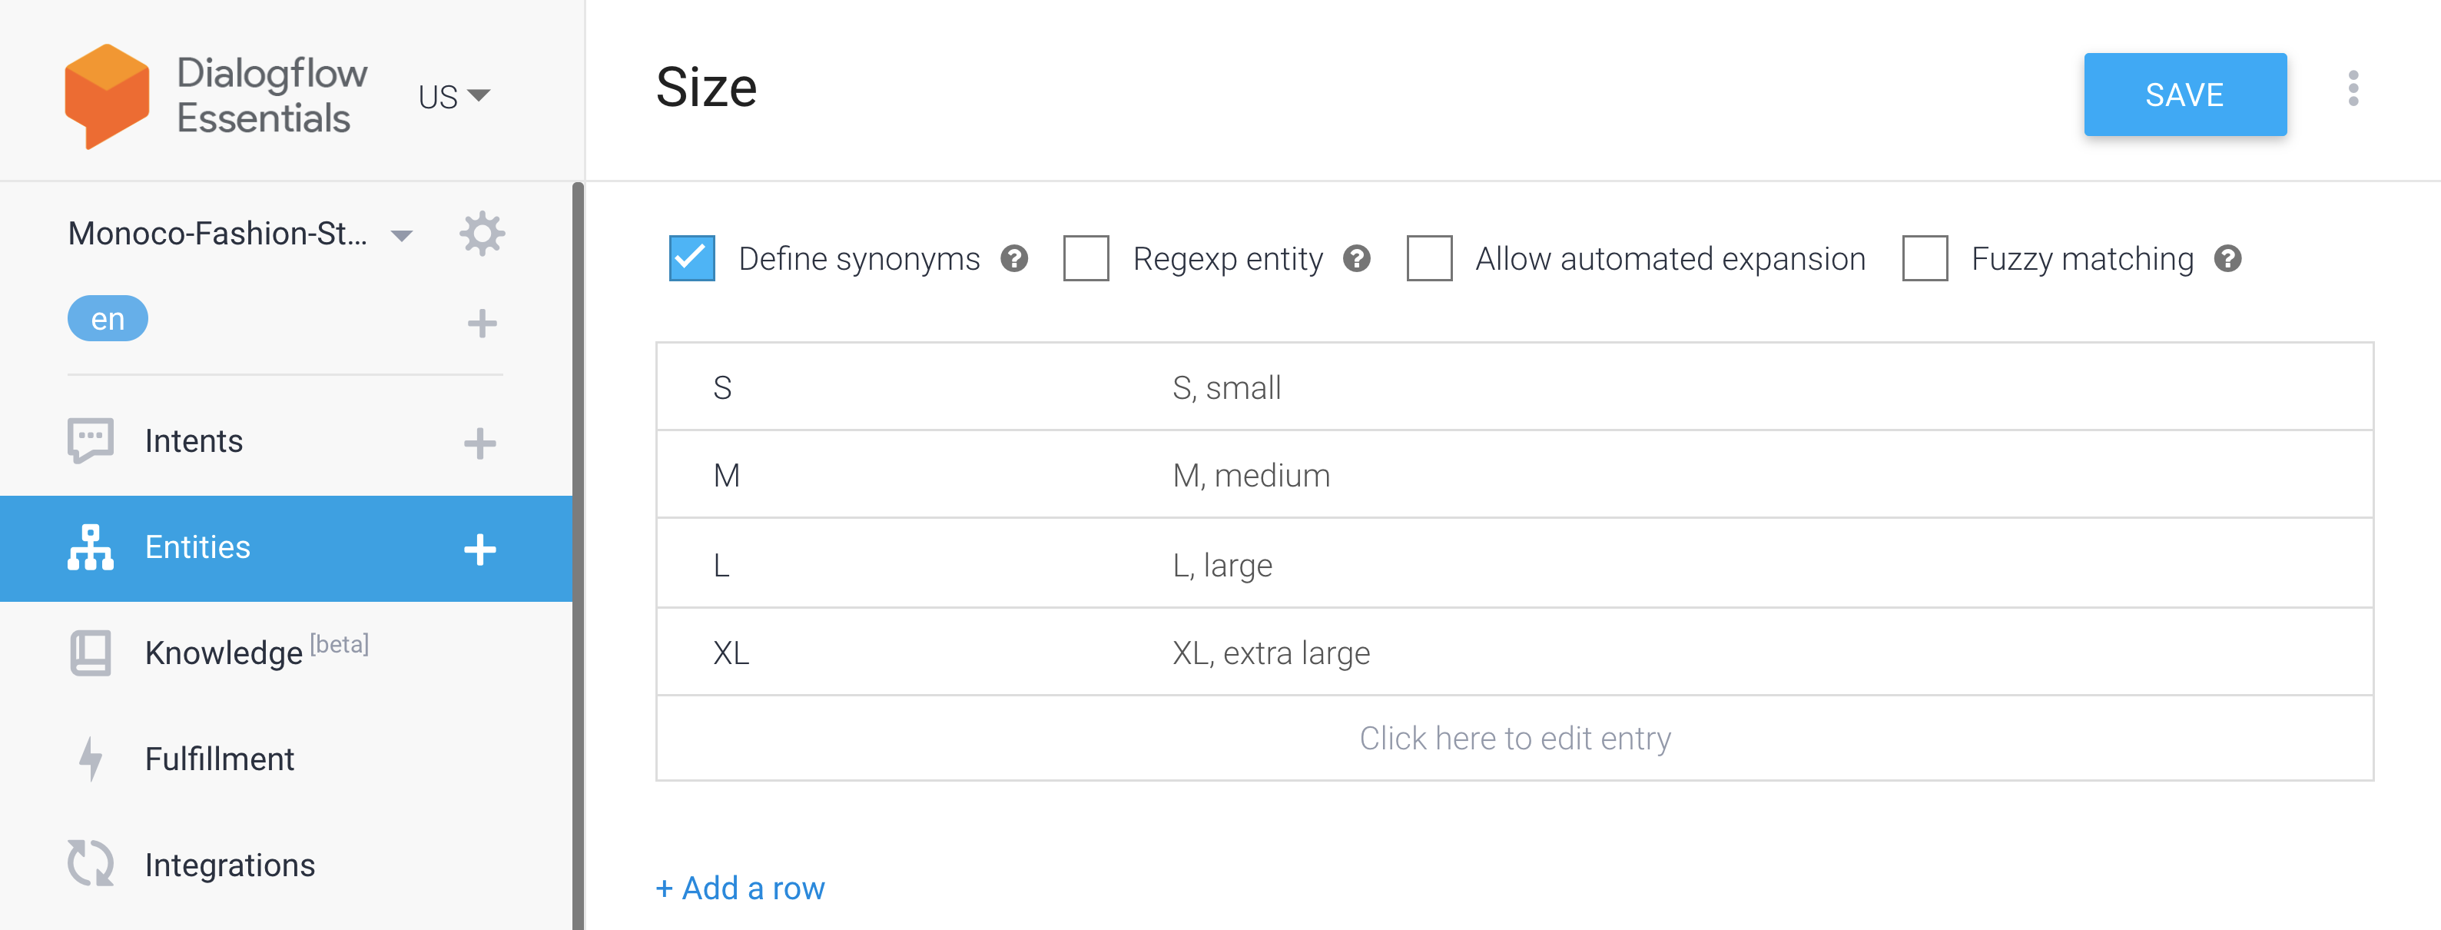Image resolution: width=2441 pixels, height=930 pixels.
Task: Click the empty 'Click here to edit entry' row
Action: pos(1514,739)
